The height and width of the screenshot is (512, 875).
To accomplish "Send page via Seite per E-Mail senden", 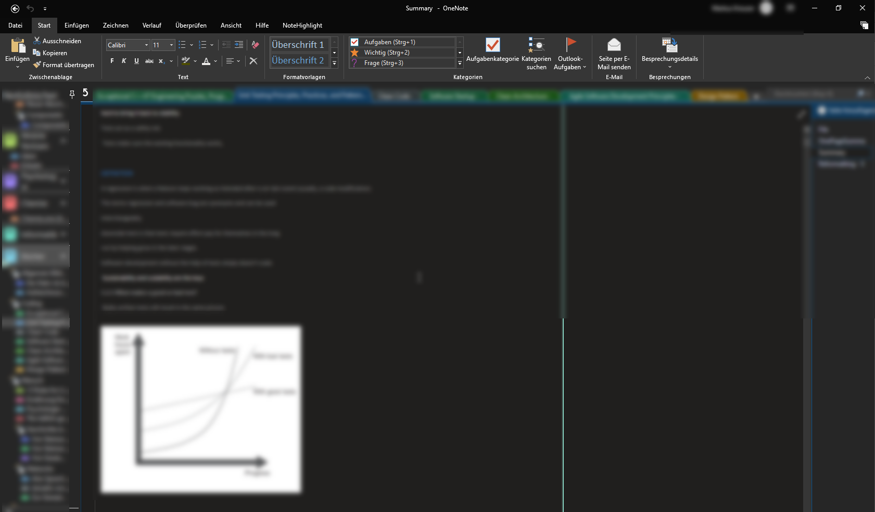I will pos(614,54).
